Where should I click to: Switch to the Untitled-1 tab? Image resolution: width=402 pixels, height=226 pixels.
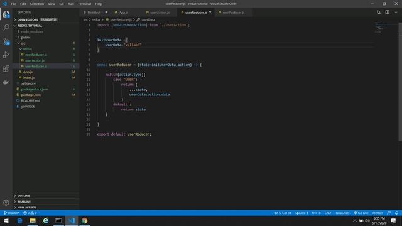pos(95,13)
